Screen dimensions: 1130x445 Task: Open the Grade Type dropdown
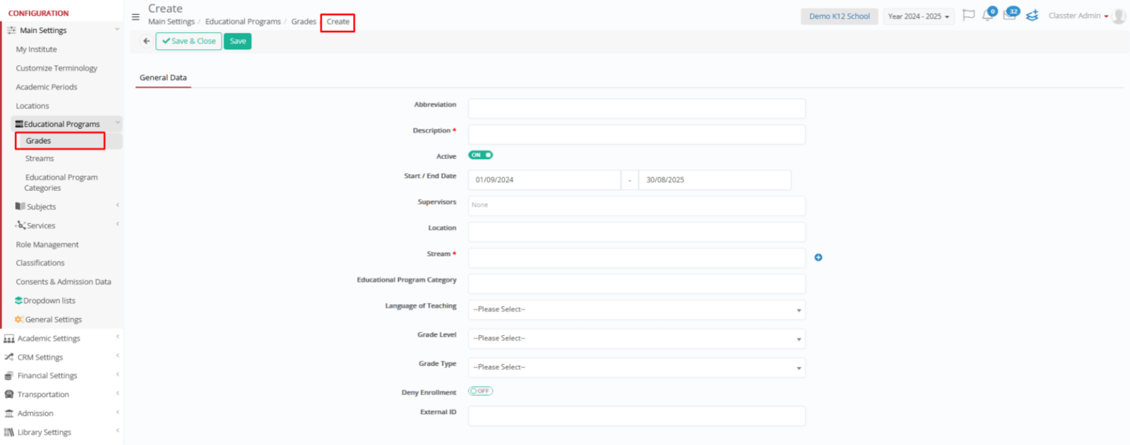[637, 367]
